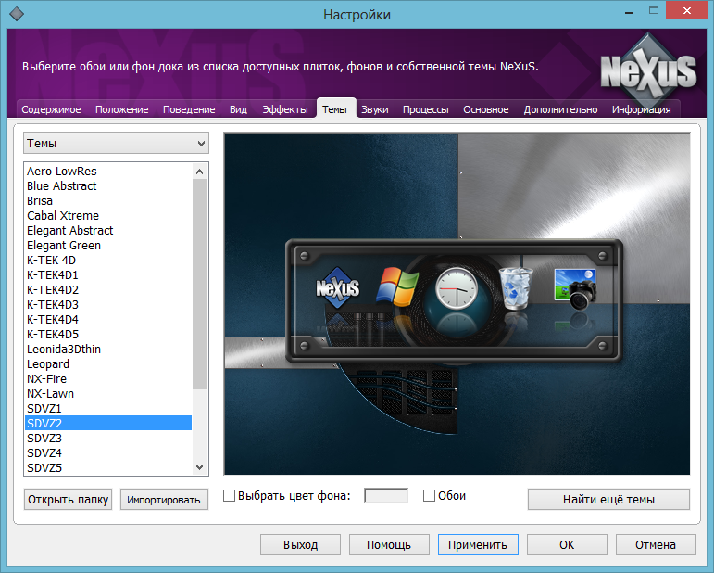Select 'K-TEK4D4' theme
Screen dimensions: 714x573
point(108,320)
